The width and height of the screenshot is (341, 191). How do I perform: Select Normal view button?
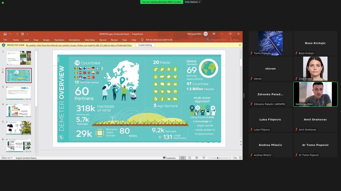point(182,158)
